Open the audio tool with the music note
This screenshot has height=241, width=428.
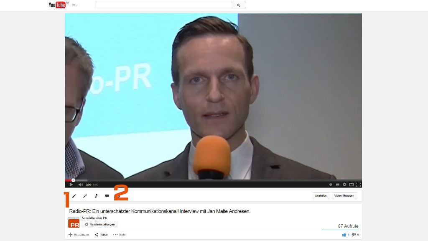96,196
